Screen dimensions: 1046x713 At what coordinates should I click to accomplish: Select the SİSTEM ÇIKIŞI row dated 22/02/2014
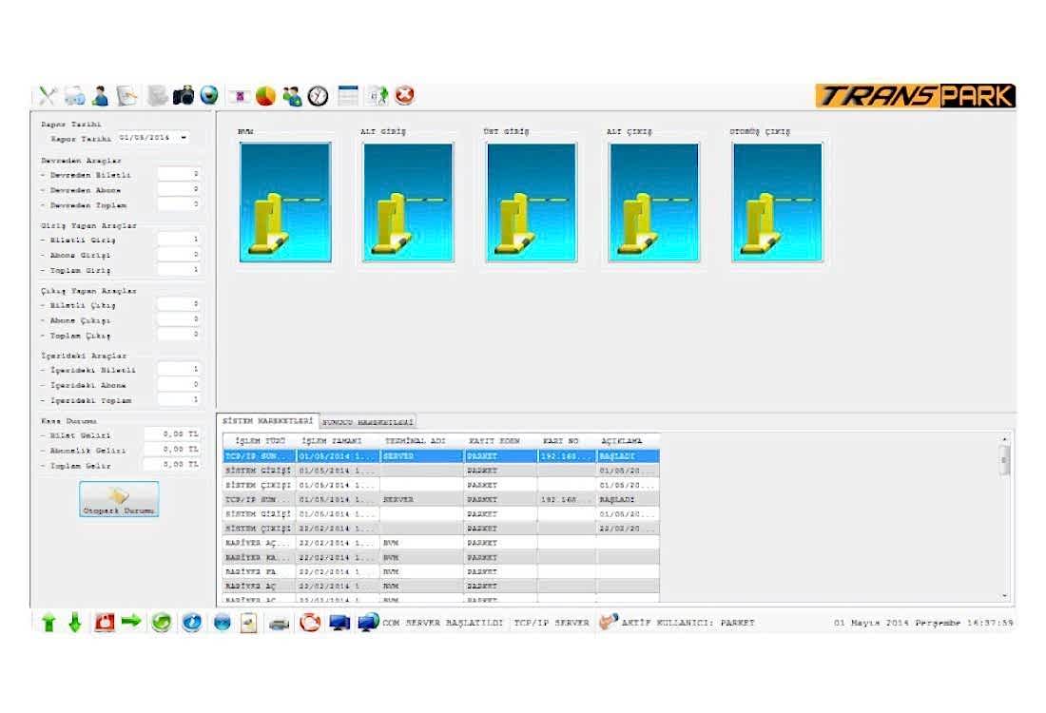[x=441, y=529]
